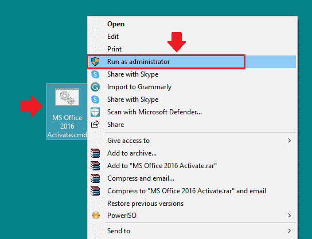The image size is (312, 239).
Task: Click the Grammarly icon in the context menu
Action: coord(95,87)
